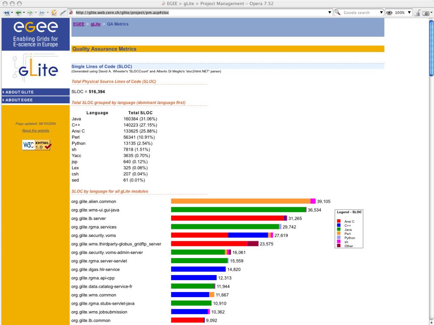Follow the gLite breadcrumb link
This screenshot has height=325, width=434.
click(x=95, y=24)
